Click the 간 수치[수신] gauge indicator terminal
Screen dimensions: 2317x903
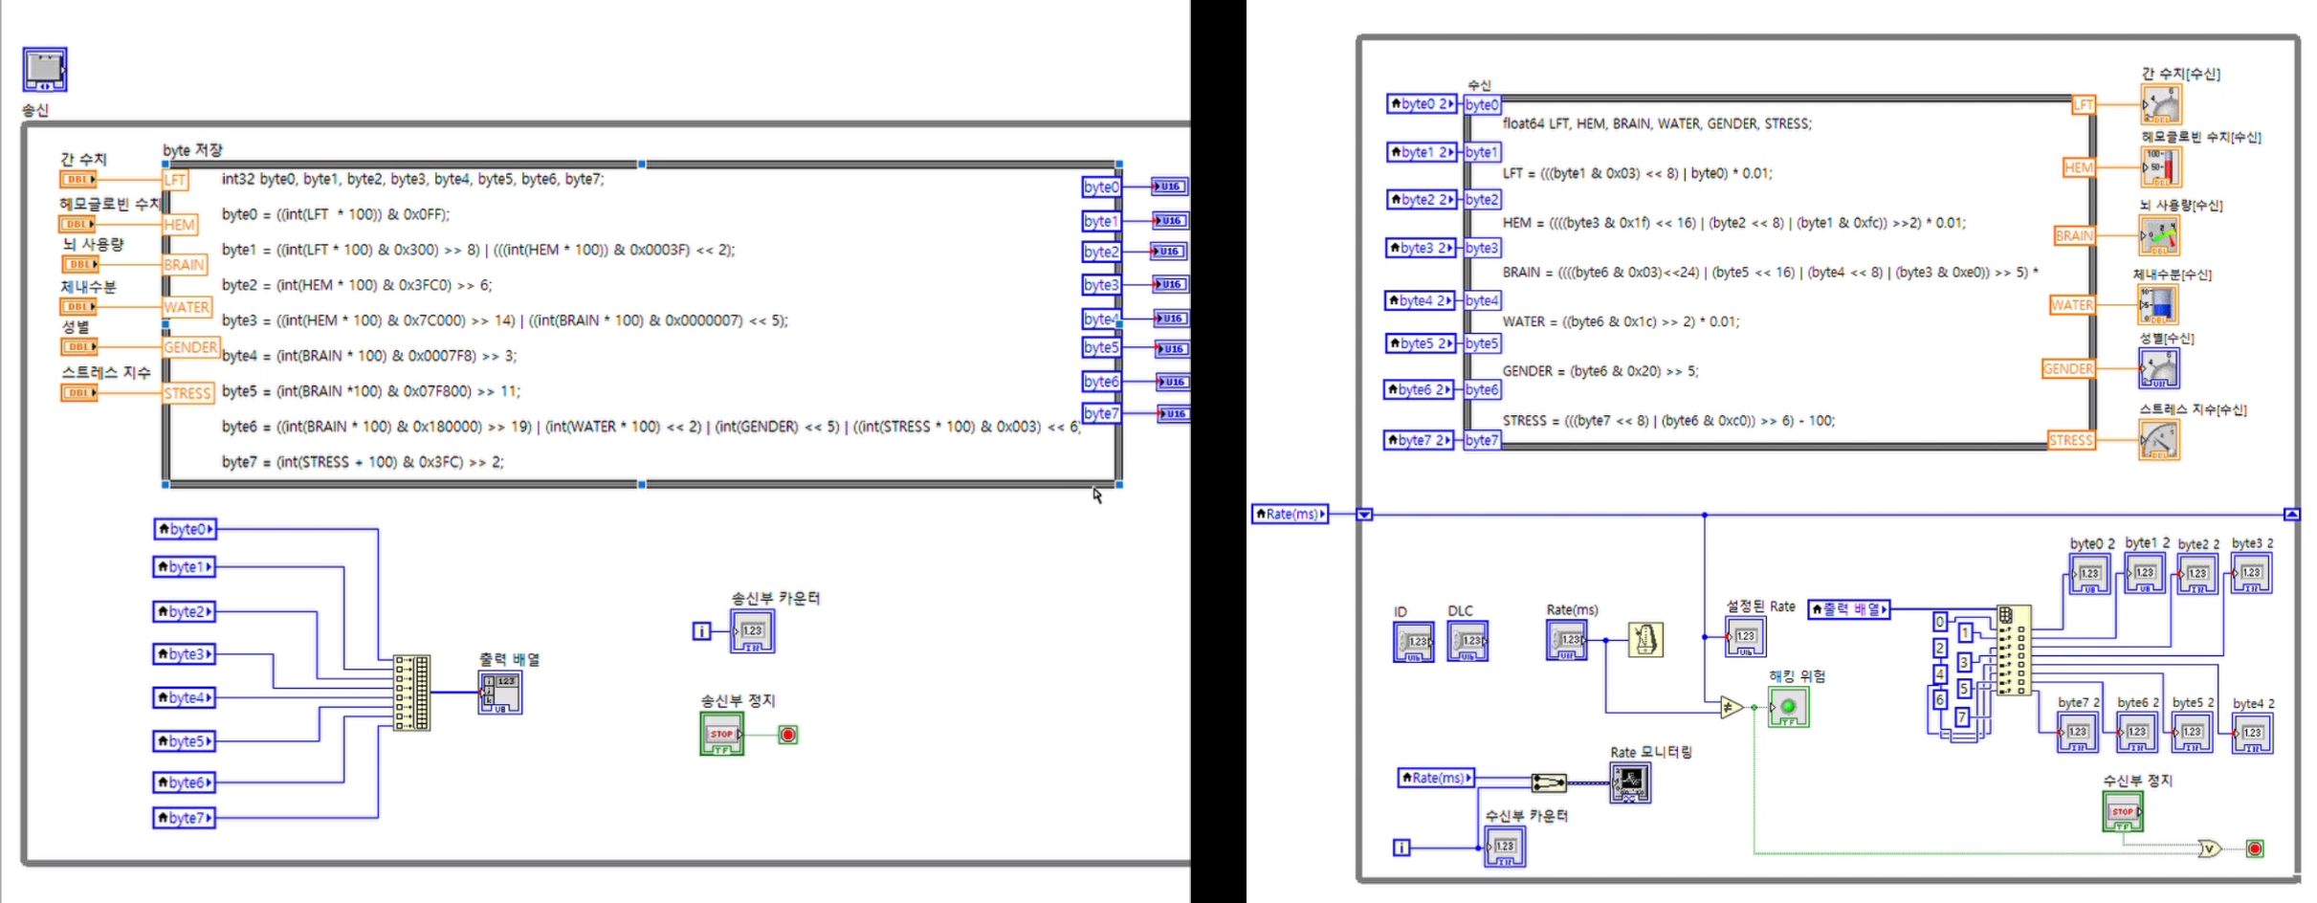[x=2160, y=104]
